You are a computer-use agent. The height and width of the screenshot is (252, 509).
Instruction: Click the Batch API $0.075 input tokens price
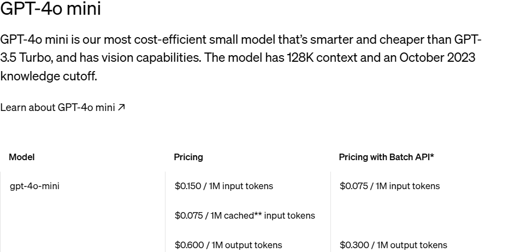389,186
